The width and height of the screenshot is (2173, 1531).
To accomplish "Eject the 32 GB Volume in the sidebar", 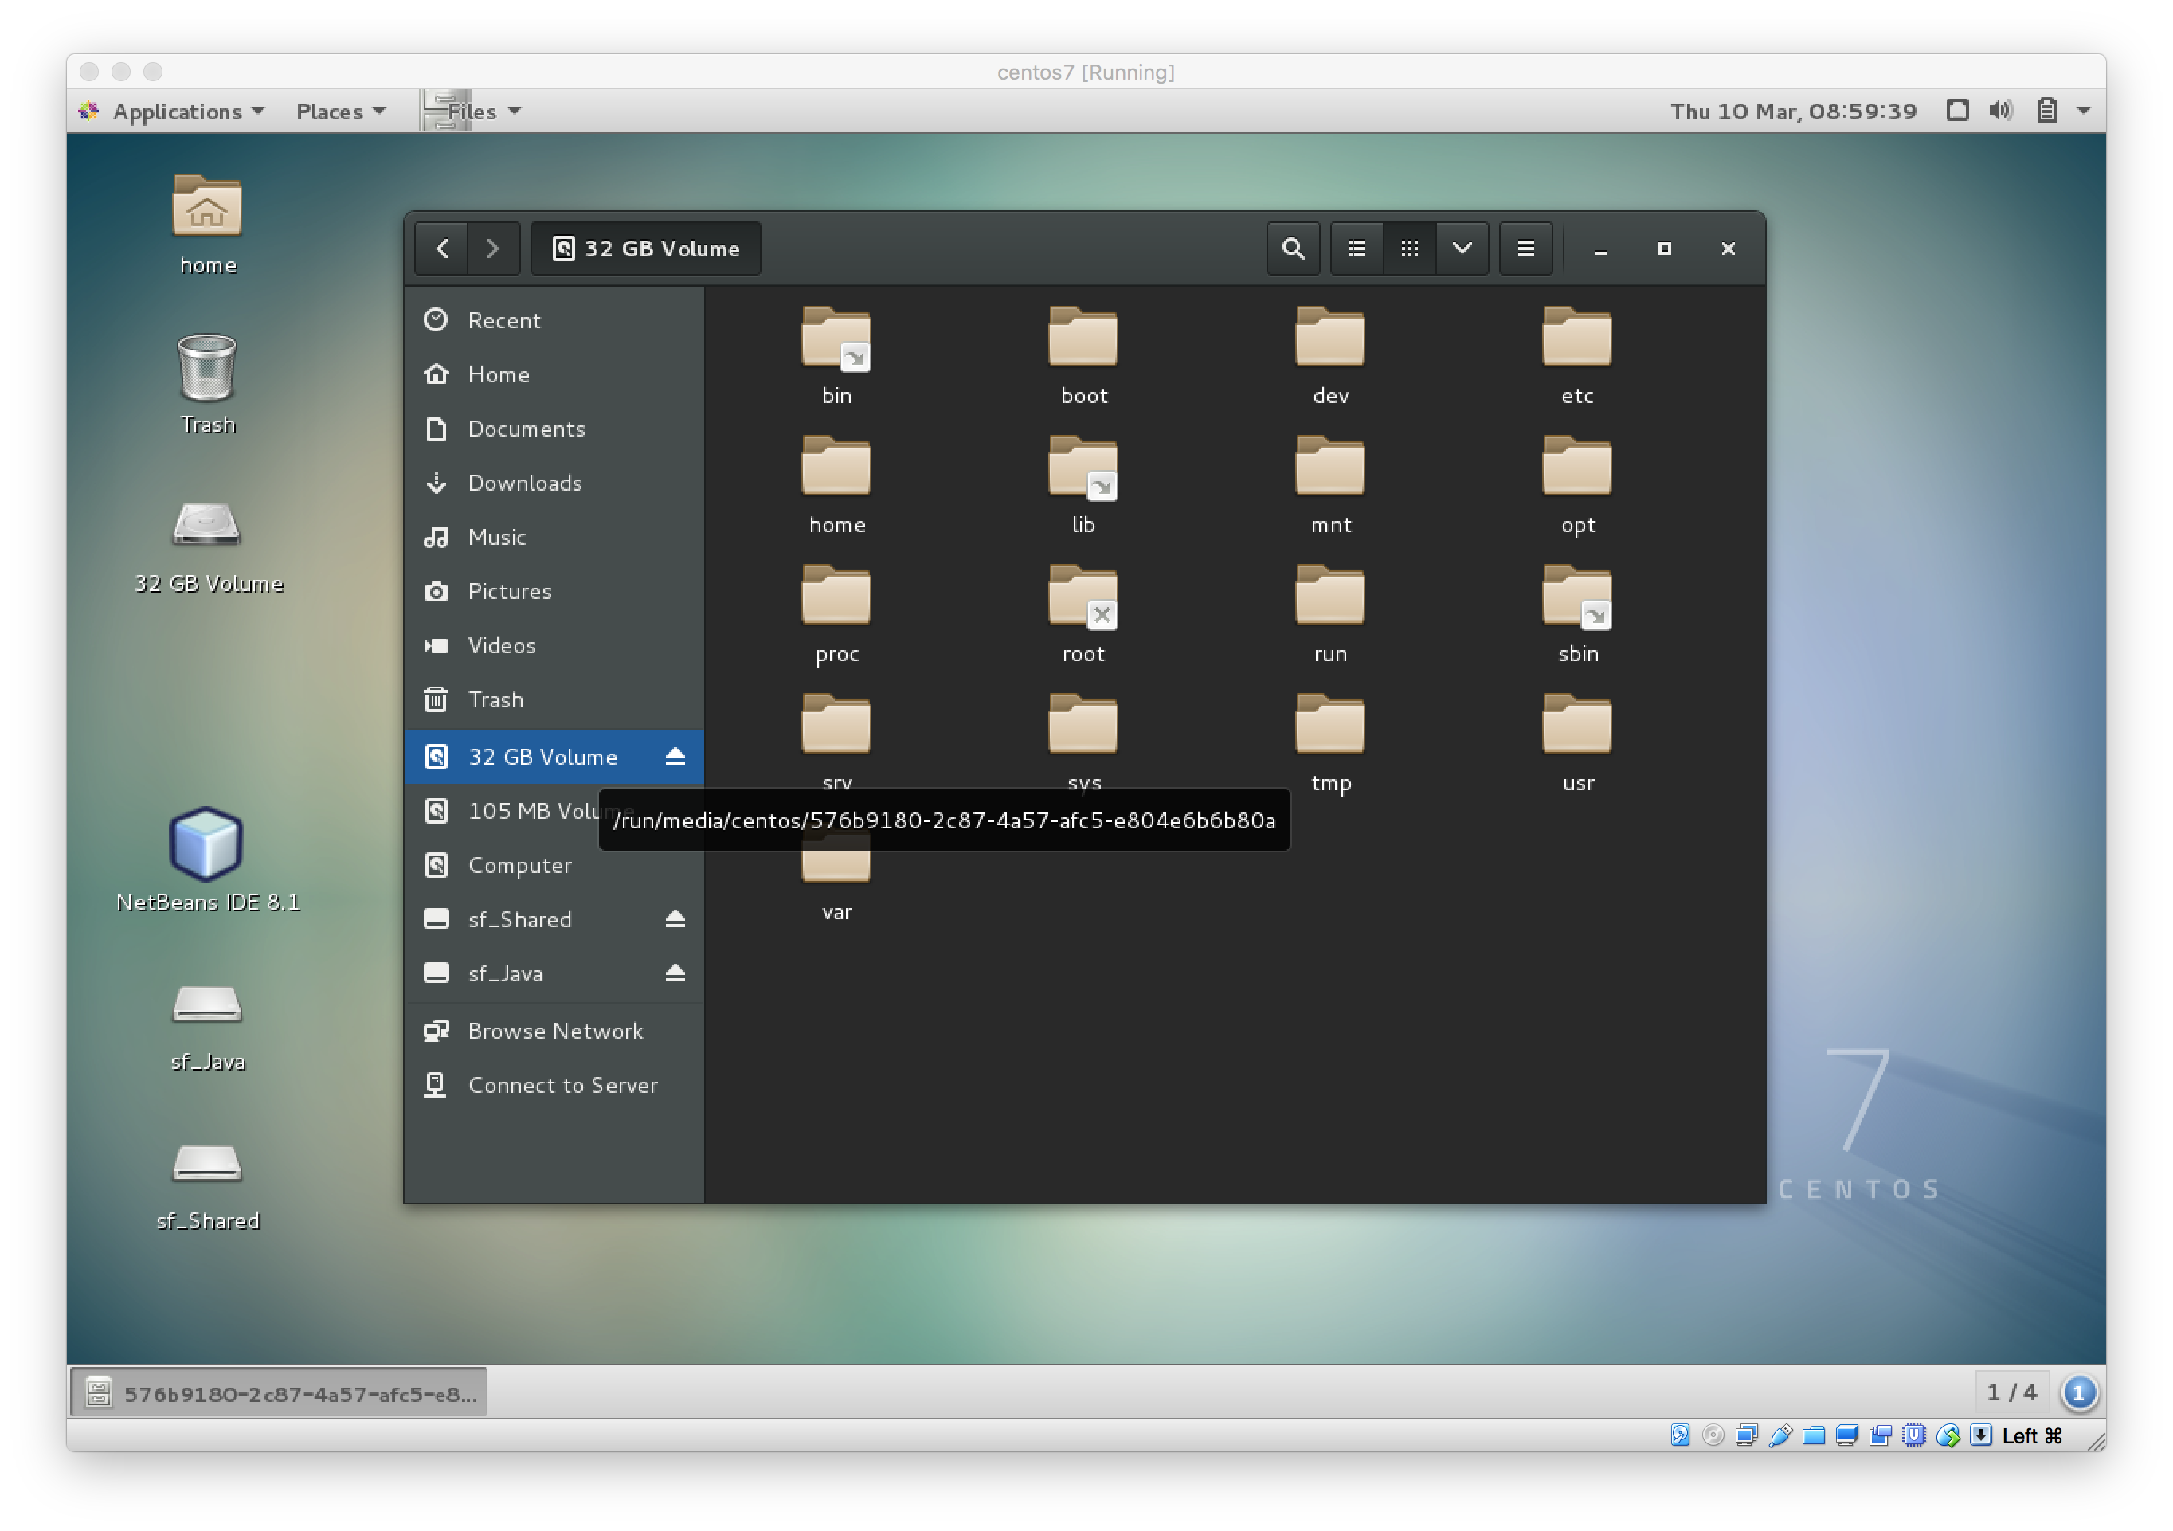I will (675, 756).
